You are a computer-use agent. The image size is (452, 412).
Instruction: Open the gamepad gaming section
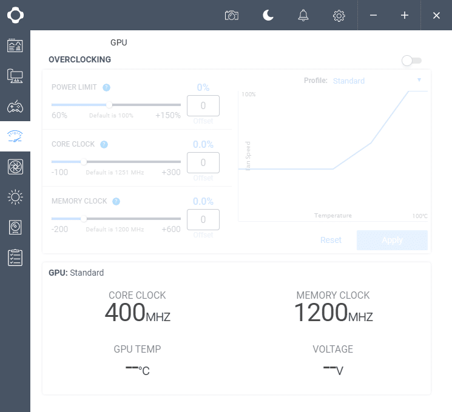coord(15,107)
